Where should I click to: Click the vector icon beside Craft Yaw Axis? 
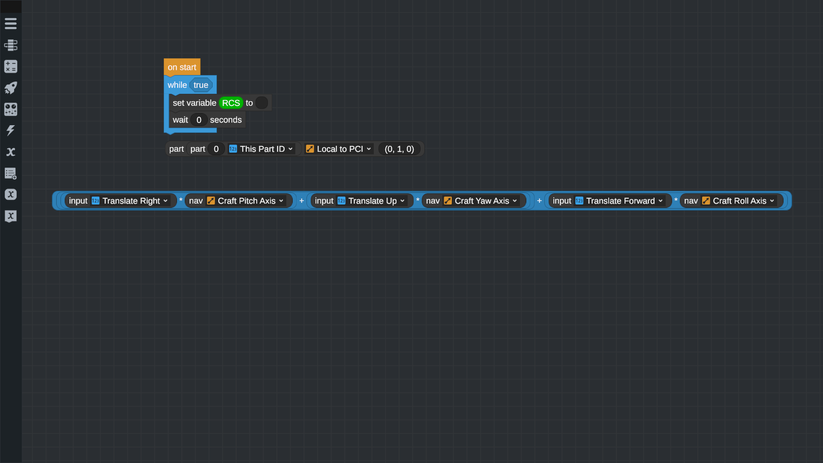tap(448, 201)
